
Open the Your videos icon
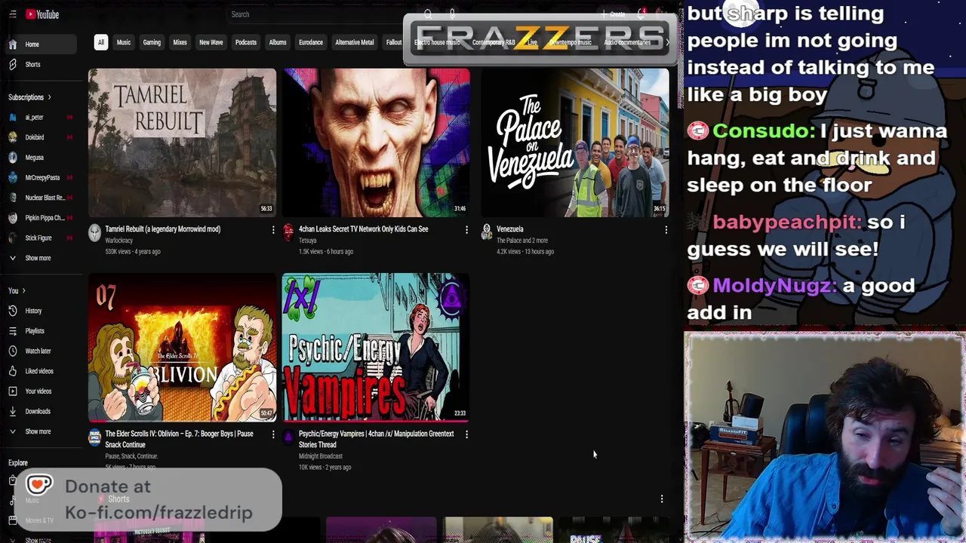click(x=13, y=391)
